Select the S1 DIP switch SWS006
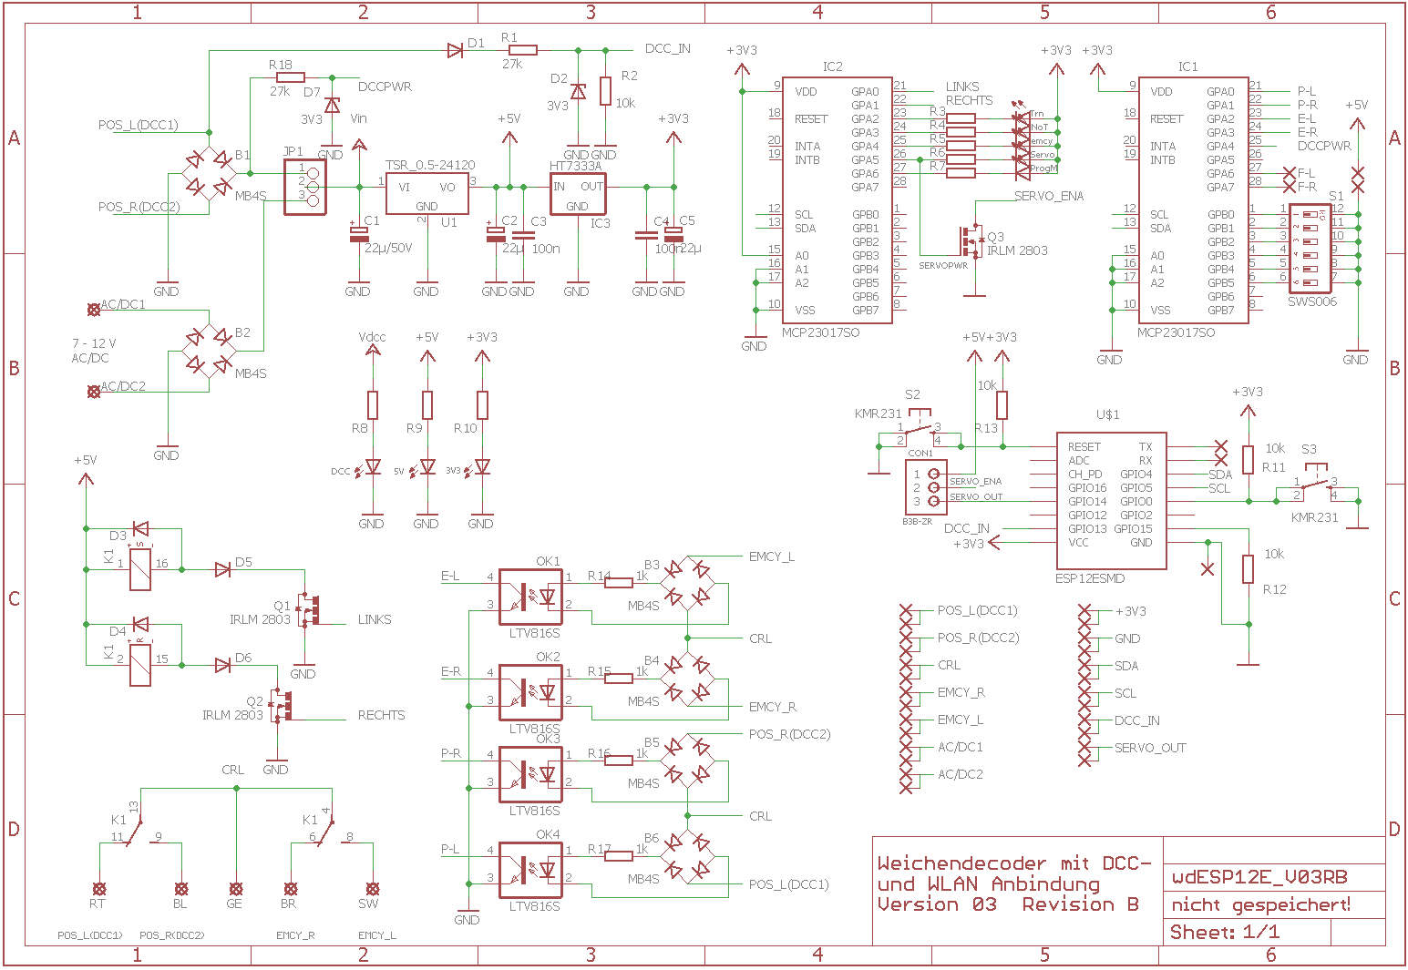Screen dimensions: 1408x970 (x=1311, y=248)
